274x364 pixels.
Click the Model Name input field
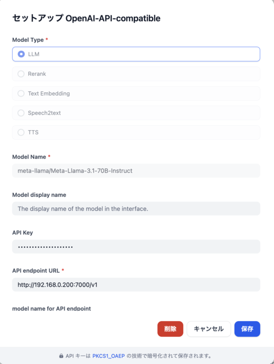point(136,171)
